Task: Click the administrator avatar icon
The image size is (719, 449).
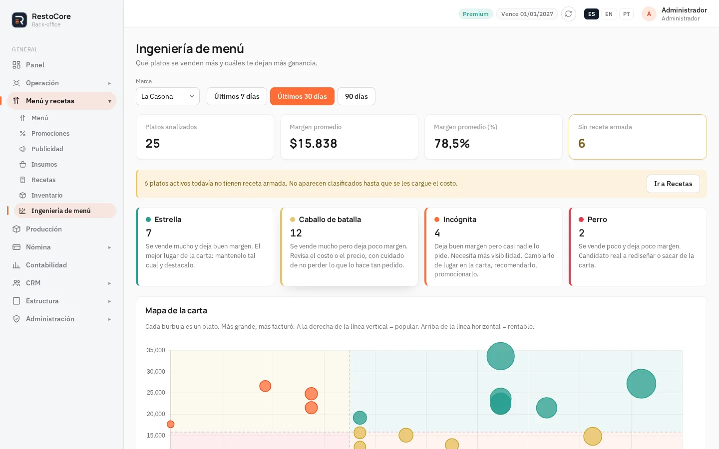Action: [x=649, y=14]
